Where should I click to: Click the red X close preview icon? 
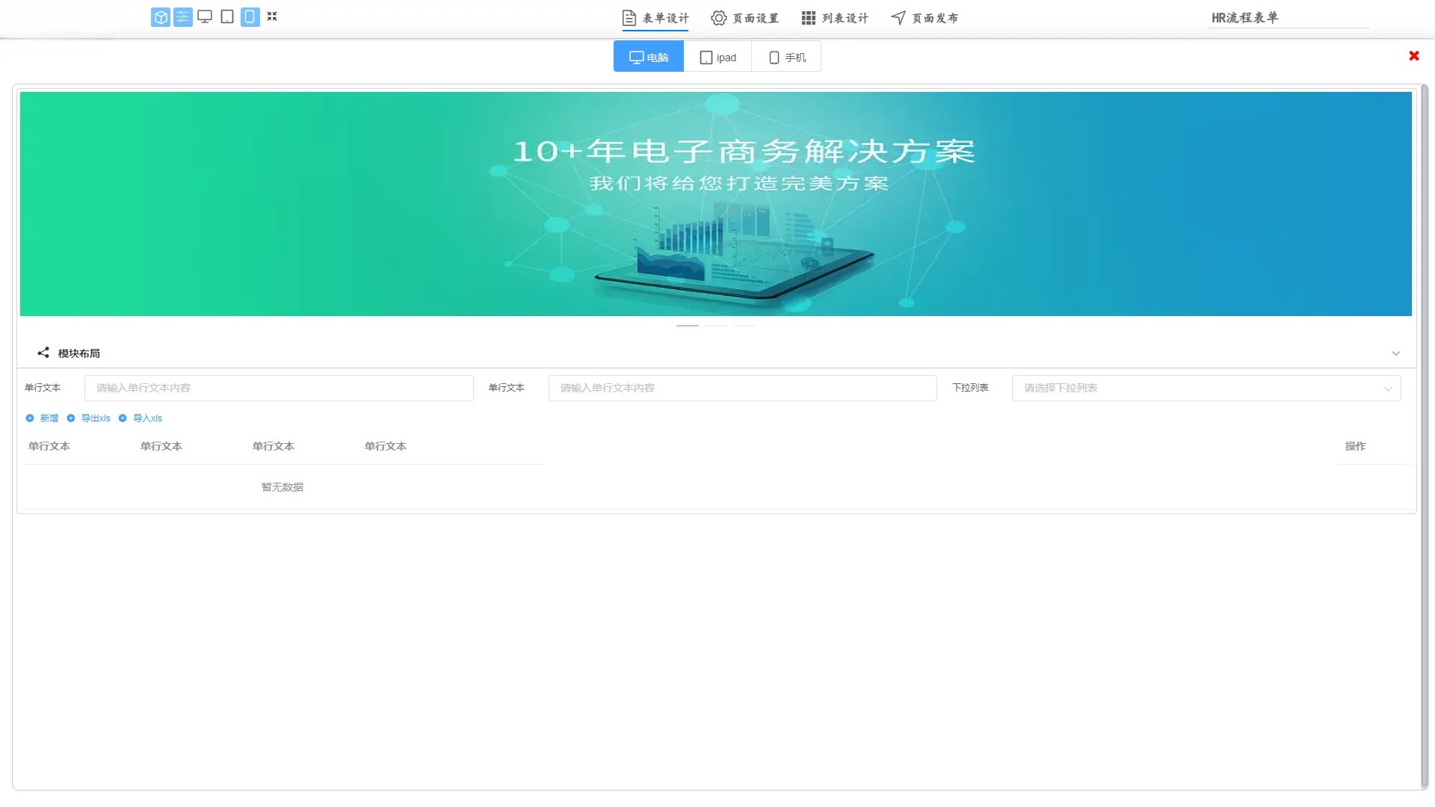tap(1413, 56)
